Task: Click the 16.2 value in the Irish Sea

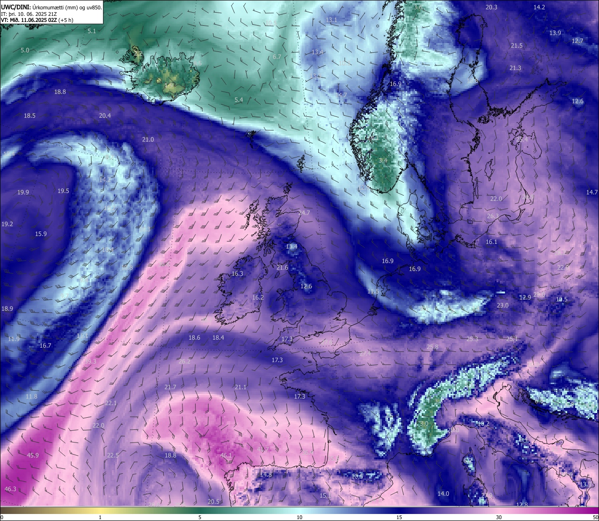Action: [258, 298]
